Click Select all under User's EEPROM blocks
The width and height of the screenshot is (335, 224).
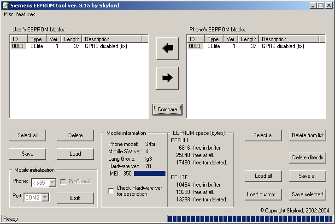(x=28, y=135)
